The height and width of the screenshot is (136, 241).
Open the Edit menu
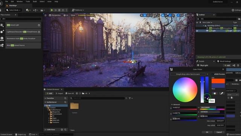(12, 2)
